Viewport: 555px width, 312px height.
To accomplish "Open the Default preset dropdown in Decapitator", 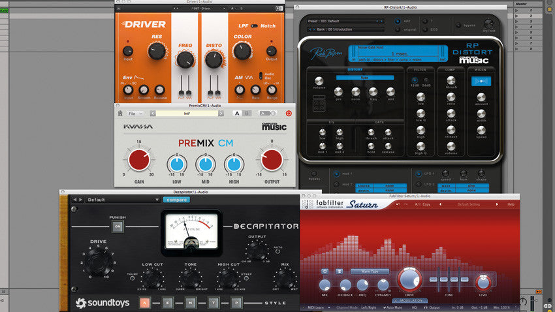I will coord(123,200).
